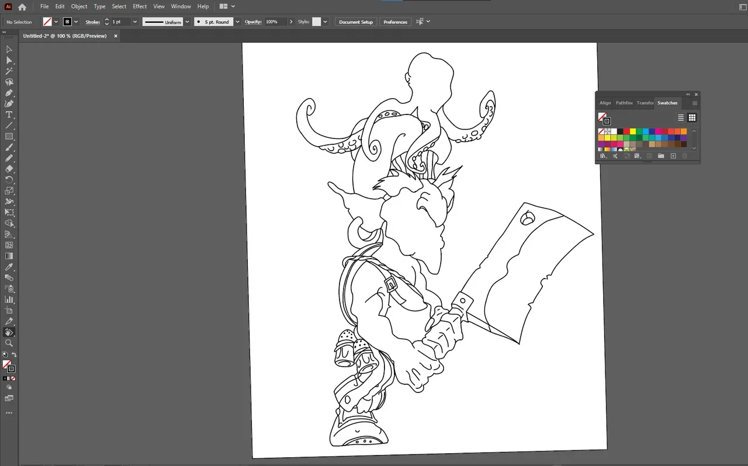Toggle Draw mode button in toolbar

pos(9,387)
